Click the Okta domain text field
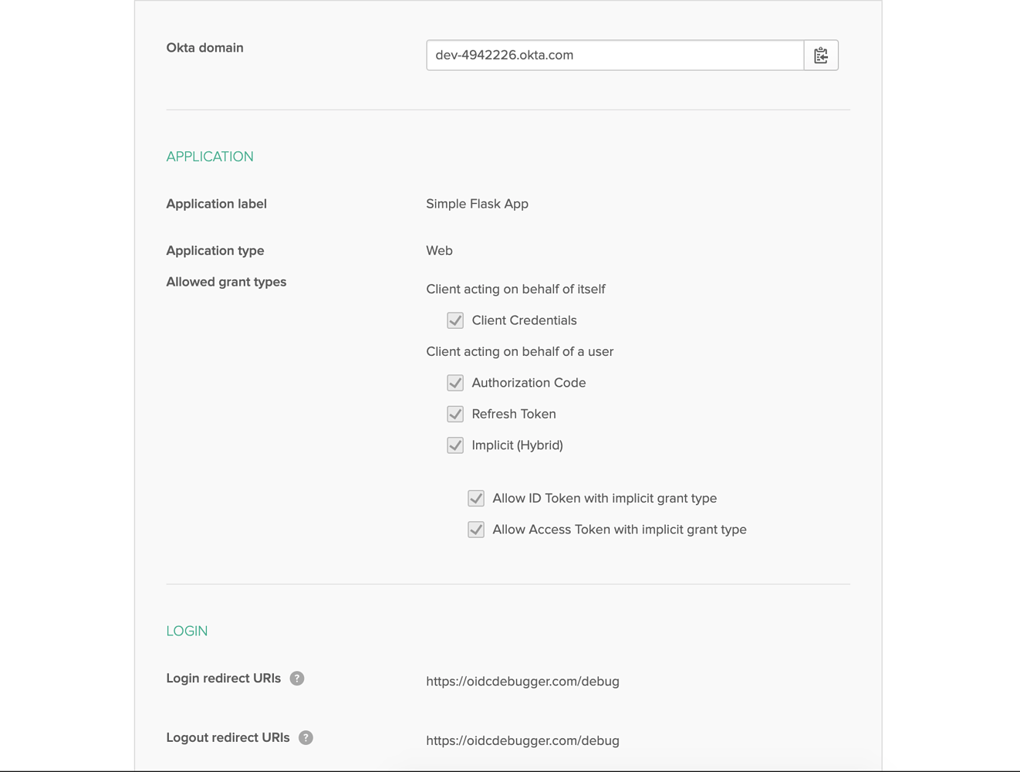Viewport: 1020px width, 772px height. 615,56
